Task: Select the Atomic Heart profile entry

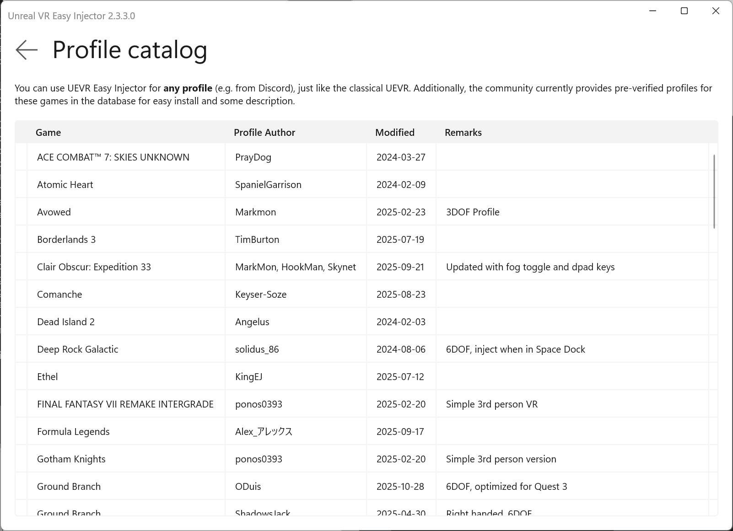Action: (x=183, y=184)
